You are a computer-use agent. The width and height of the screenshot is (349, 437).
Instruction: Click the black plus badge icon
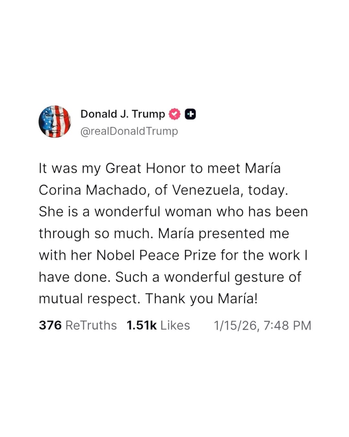pos(190,114)
